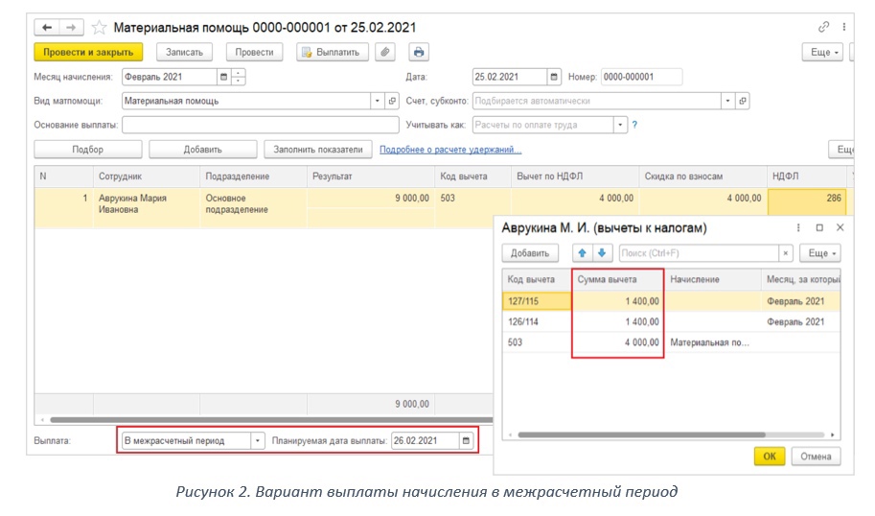Close the вычеты к налогам dialog
The image size is (875, 516).
[x=840, y=227]
